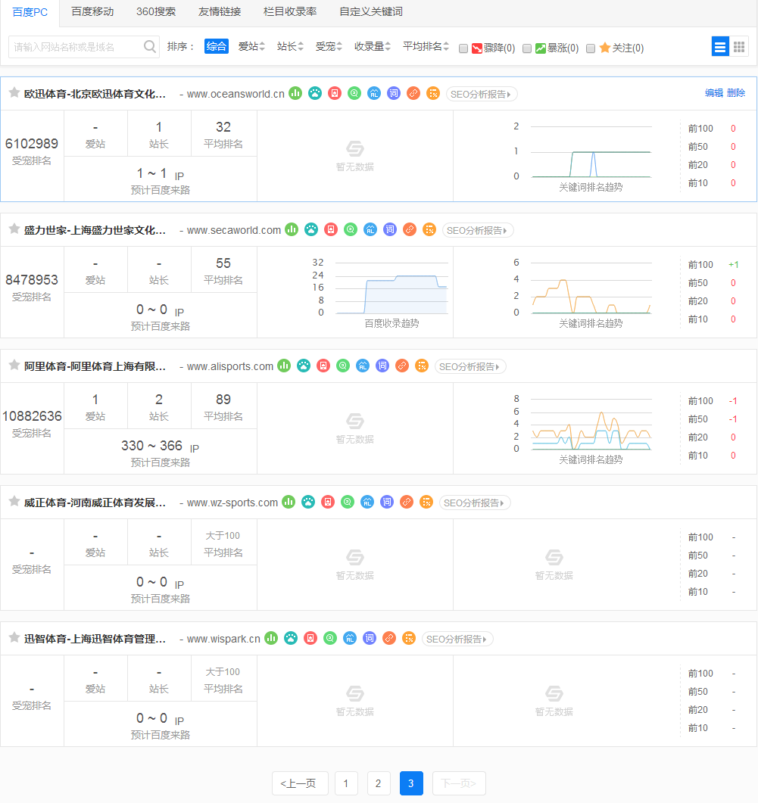
Task: Select the 百度PC tab
Action: [30, 12]
